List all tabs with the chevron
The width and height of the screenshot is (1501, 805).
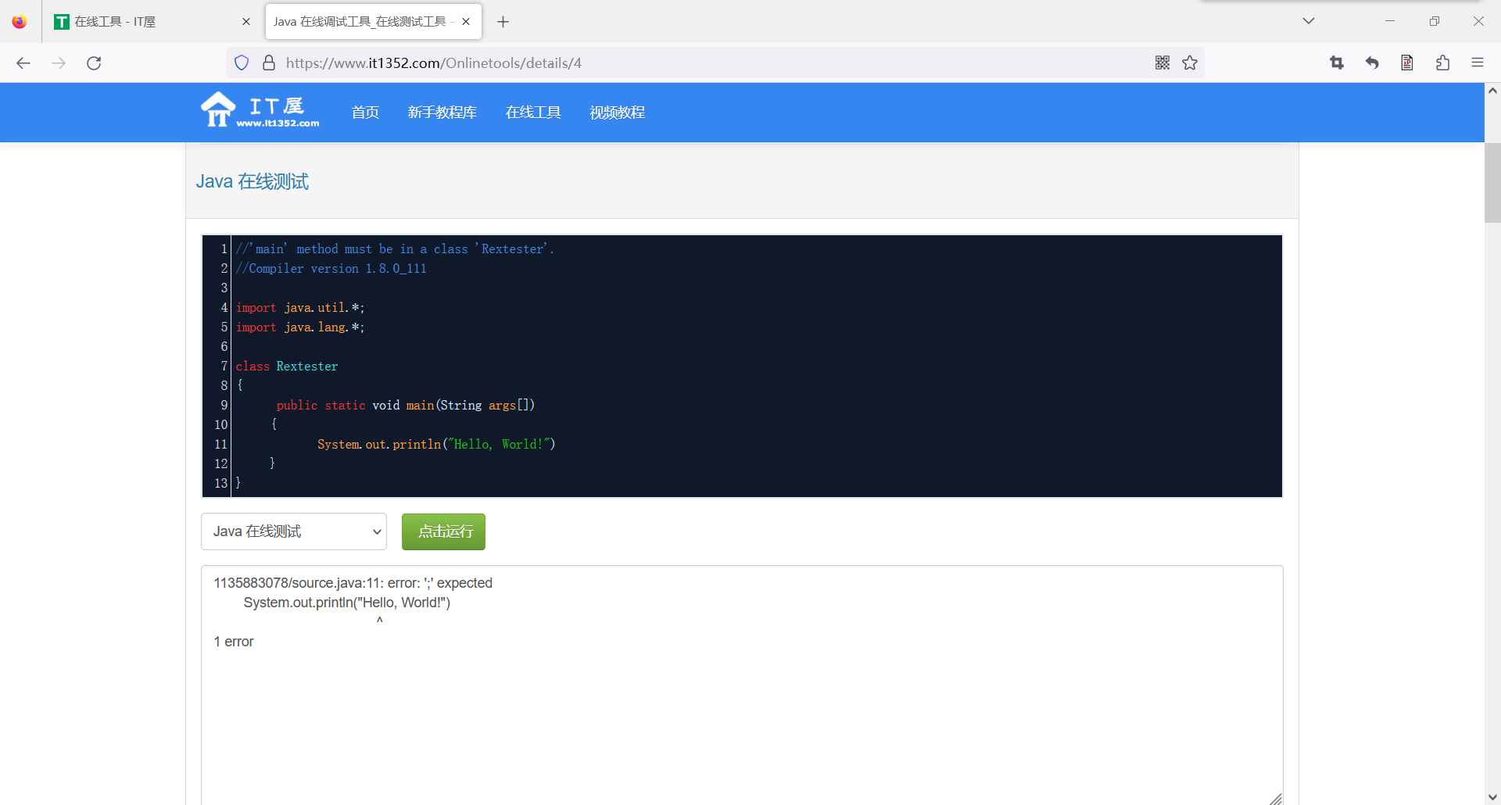[1309, 21]
